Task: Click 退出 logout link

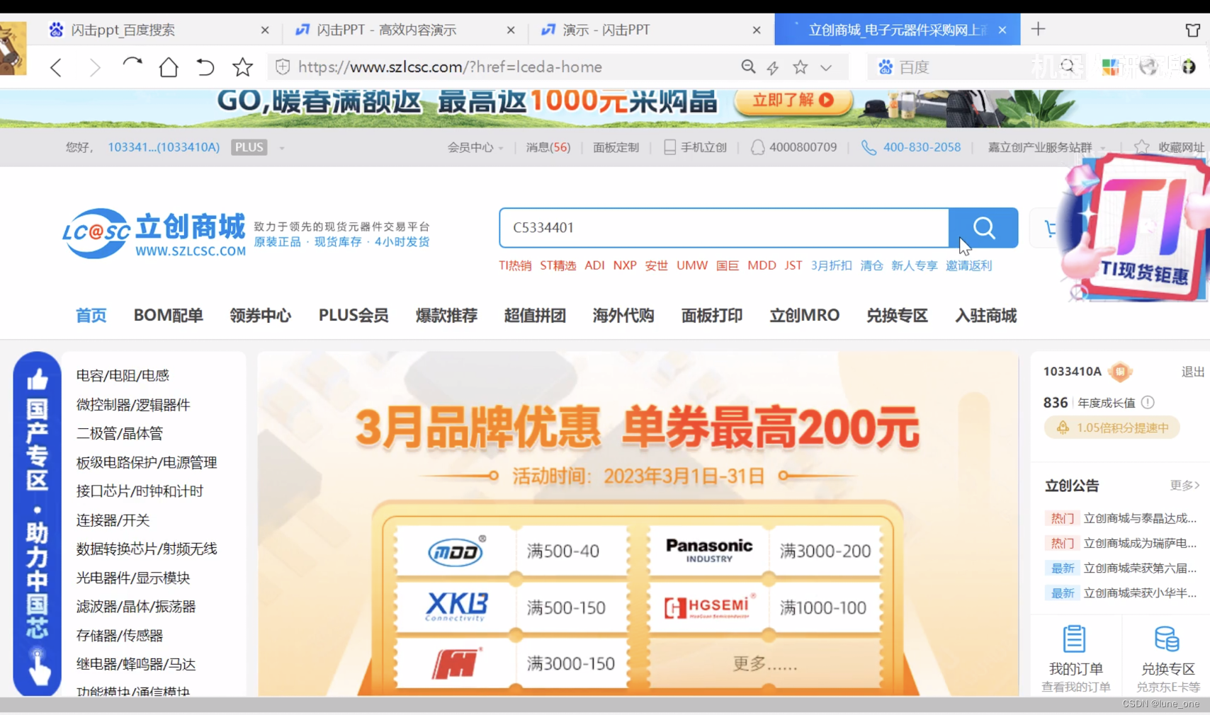Action: pos(1192,372)
